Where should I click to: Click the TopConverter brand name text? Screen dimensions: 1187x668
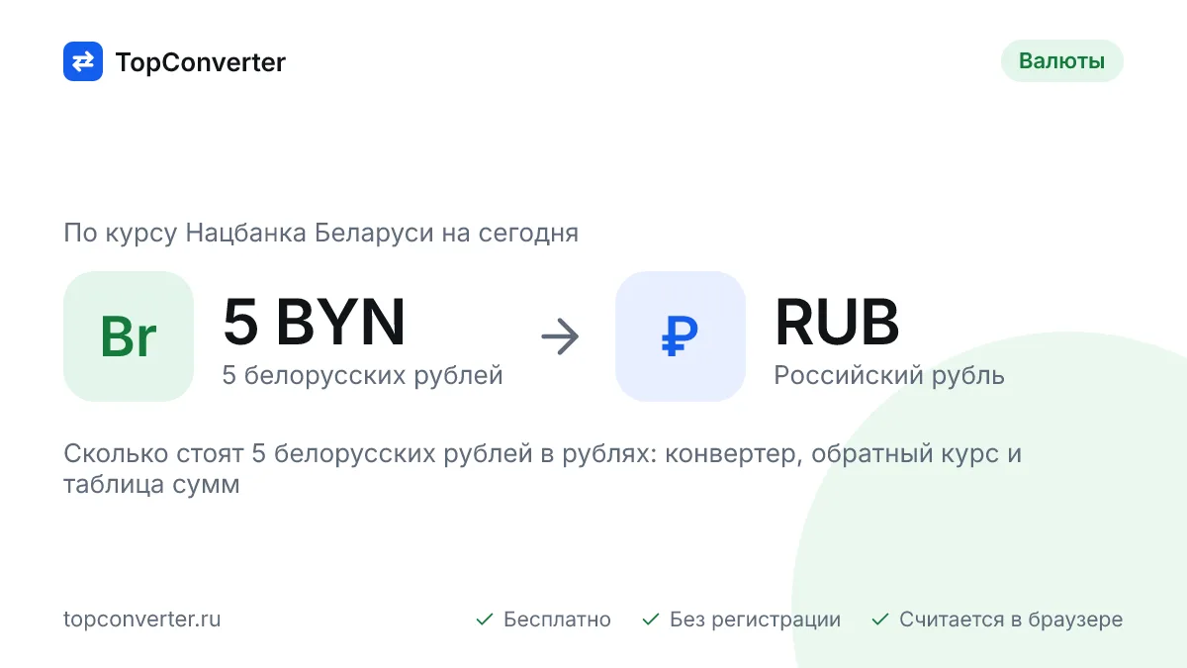(x=201, y=62)
